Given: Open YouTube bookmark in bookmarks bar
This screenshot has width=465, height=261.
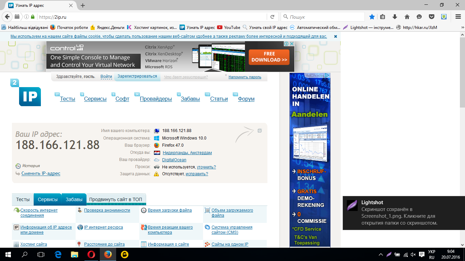Looking at the screenshot, I should [229, 28].
